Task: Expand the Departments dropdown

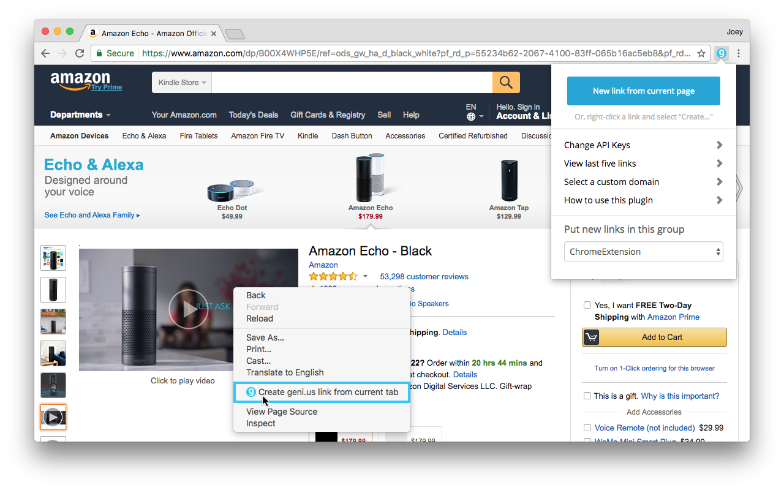Action: point(80,115)
